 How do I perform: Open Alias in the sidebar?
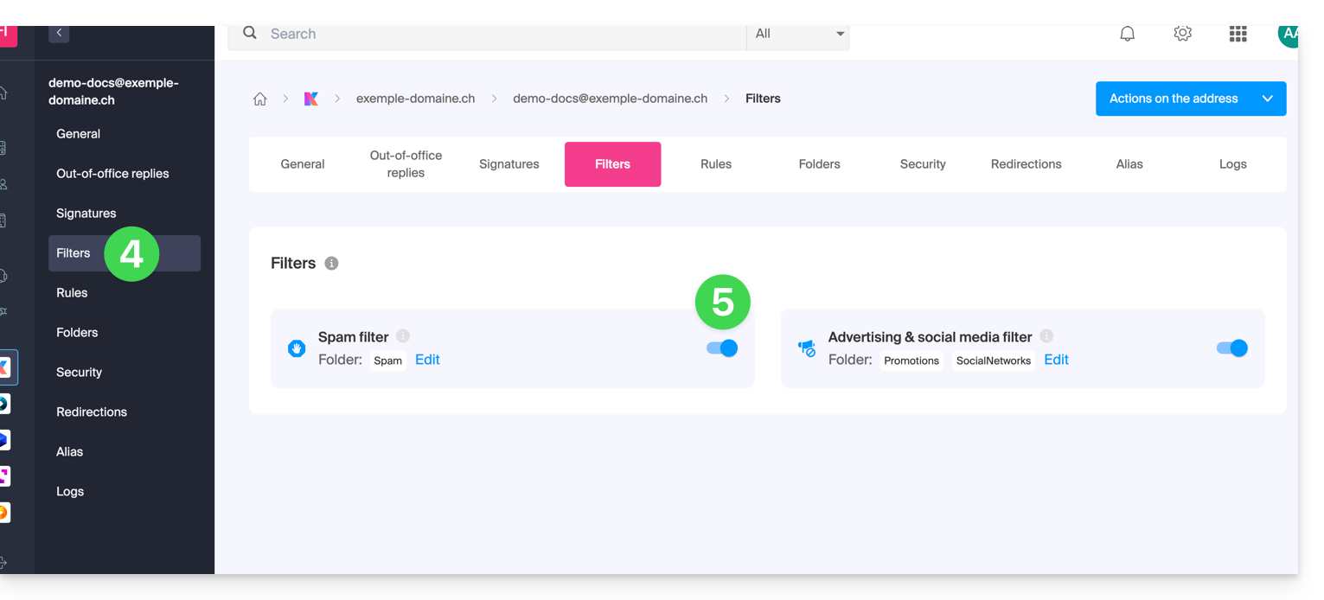tap(125, 452)
